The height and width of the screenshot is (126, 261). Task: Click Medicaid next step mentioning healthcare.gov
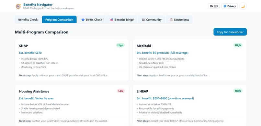click(x=172, y=75)
